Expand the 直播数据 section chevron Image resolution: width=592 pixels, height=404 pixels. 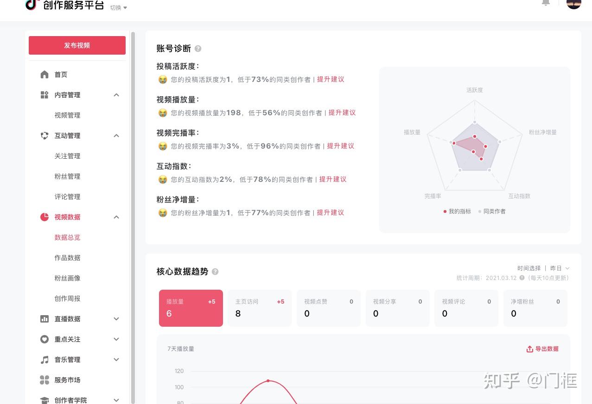[116, 319]
